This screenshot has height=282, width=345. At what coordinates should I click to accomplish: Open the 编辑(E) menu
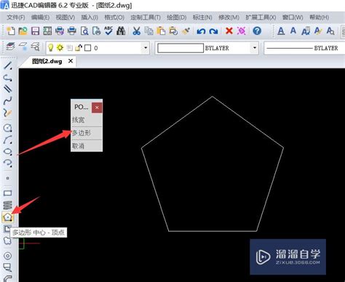click(x=40, y=17)
